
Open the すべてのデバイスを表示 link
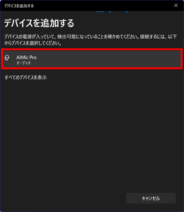point(26,78)
